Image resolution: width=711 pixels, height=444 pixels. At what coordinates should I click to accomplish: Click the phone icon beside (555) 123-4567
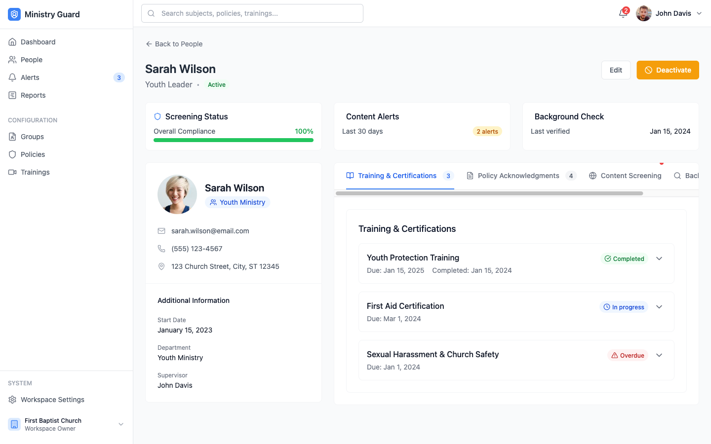point(161,249)
